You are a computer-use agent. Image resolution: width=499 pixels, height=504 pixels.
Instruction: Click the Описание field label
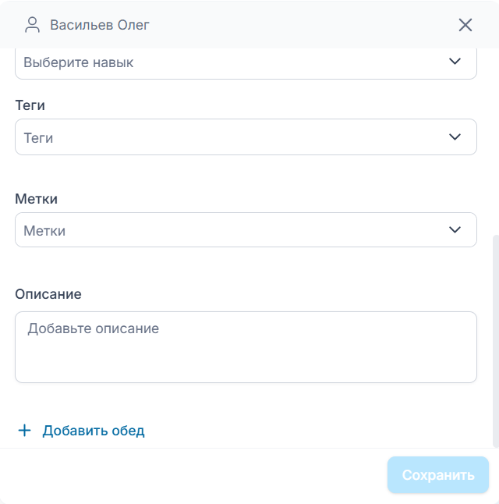coord(48,294)
